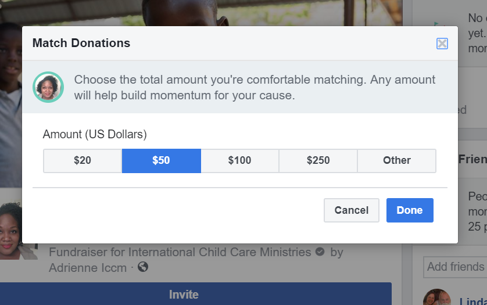
Task: Confirm with the Done button
Action: click(x=410, y=210)
